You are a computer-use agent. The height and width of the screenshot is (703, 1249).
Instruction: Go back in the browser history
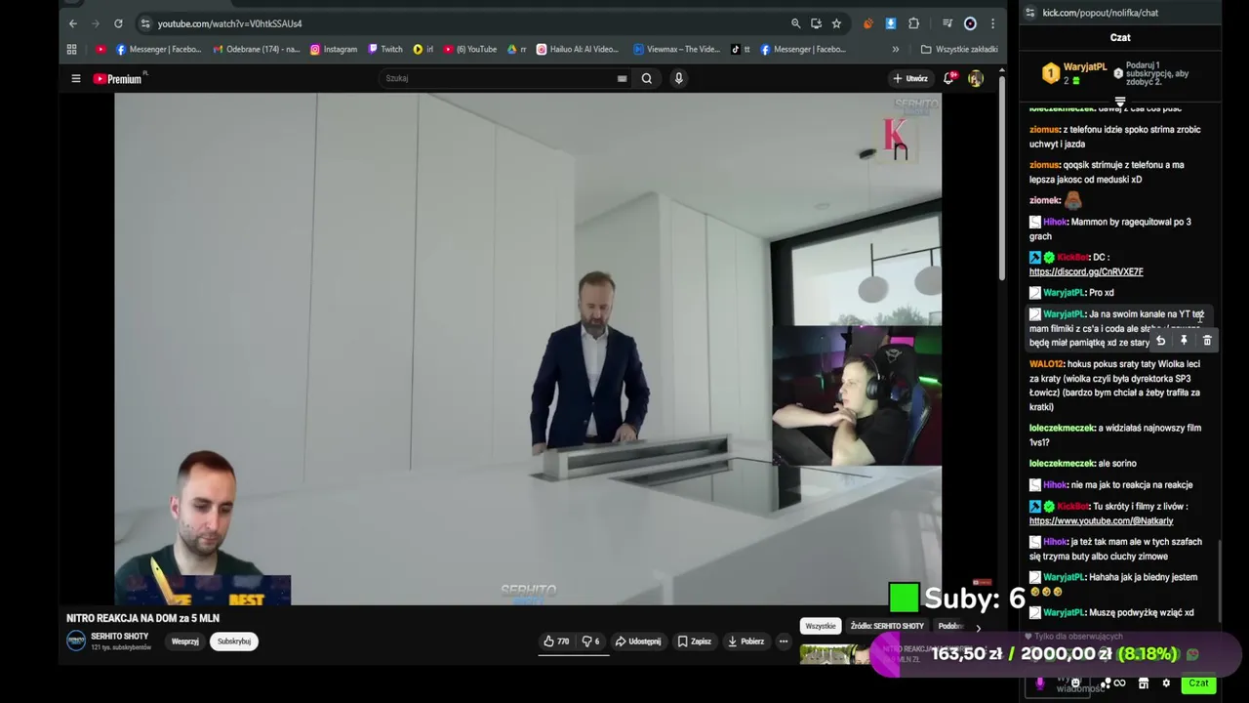click(x=73, y=23)
